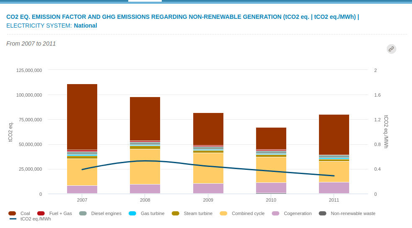Click the 2011 coal bar segment
Screen dimensions: 412x228
point(334,134)
